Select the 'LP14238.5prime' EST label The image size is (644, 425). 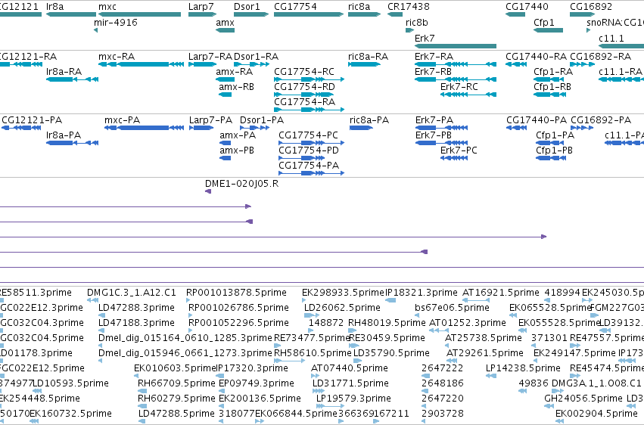523,368
